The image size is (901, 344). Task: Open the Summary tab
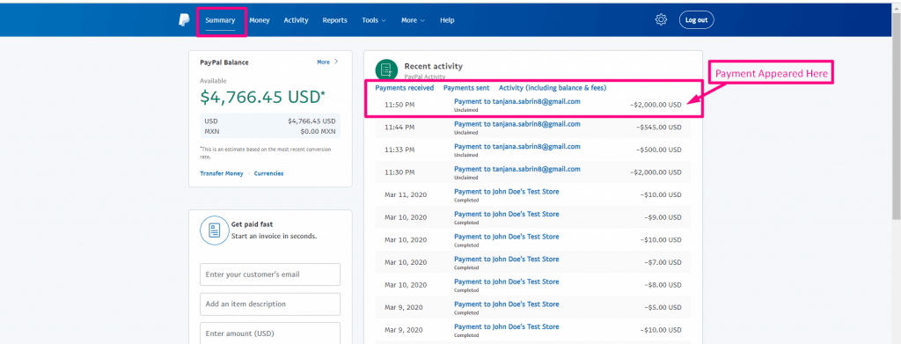[220, 20]
